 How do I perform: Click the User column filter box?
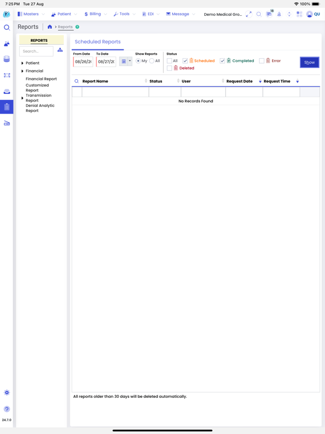point(203,92)
